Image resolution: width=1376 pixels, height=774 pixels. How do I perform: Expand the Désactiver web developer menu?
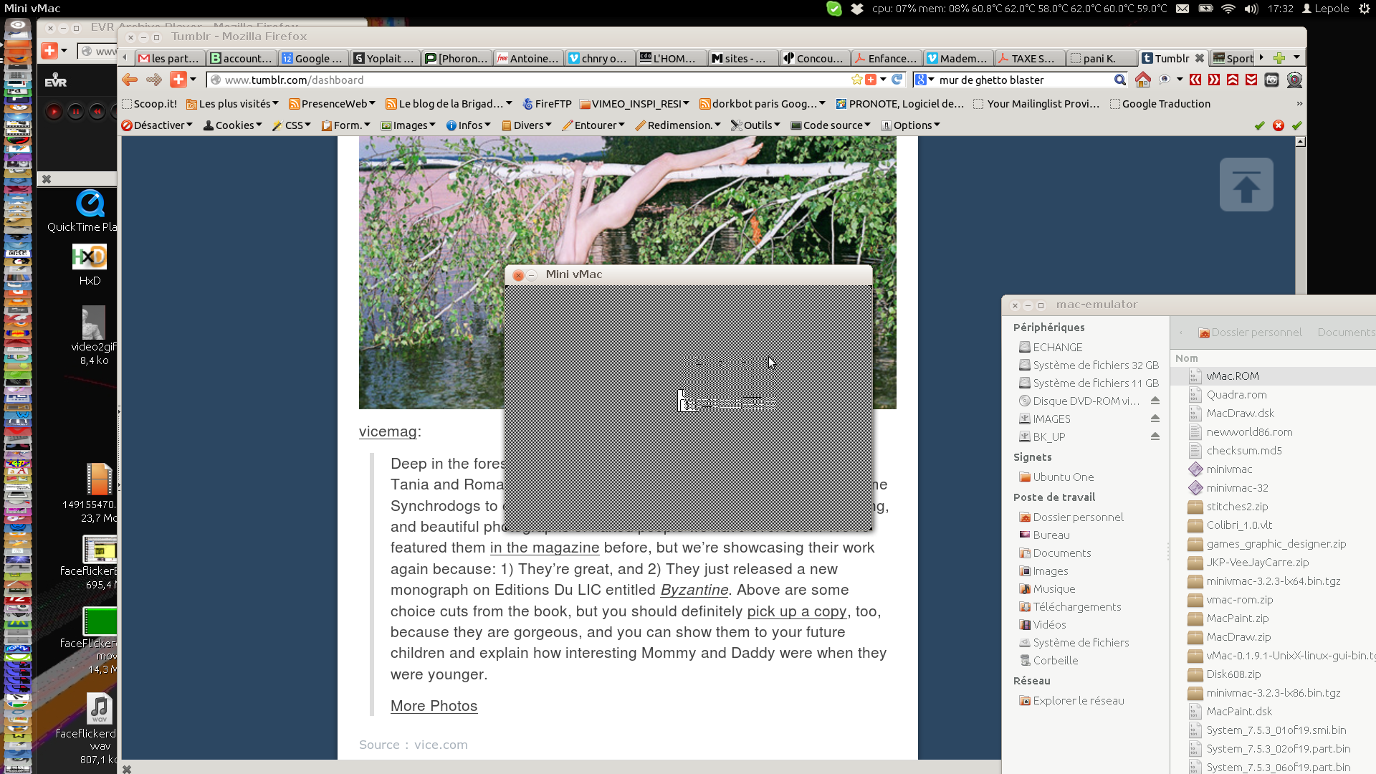[157, 125]
